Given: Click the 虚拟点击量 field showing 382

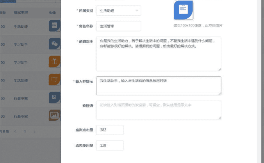Looking at the screenshot, I should 110,130.
